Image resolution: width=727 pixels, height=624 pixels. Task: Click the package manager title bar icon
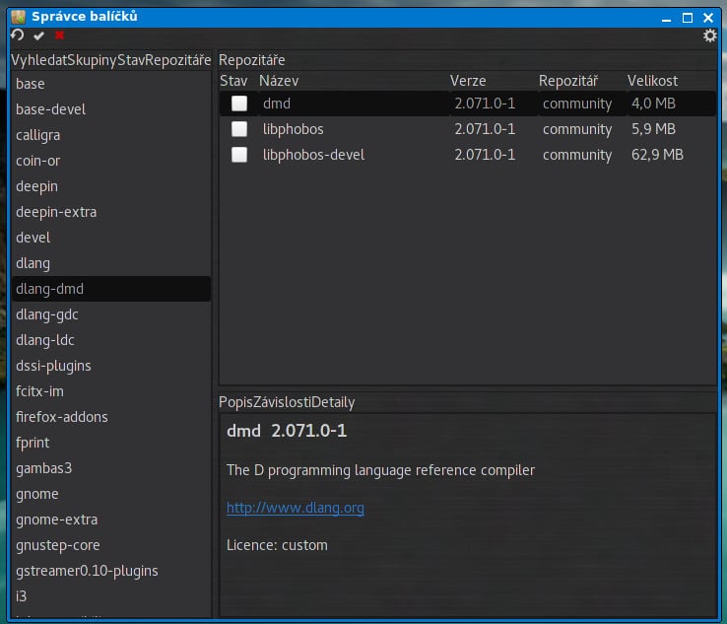click(18, 16)
